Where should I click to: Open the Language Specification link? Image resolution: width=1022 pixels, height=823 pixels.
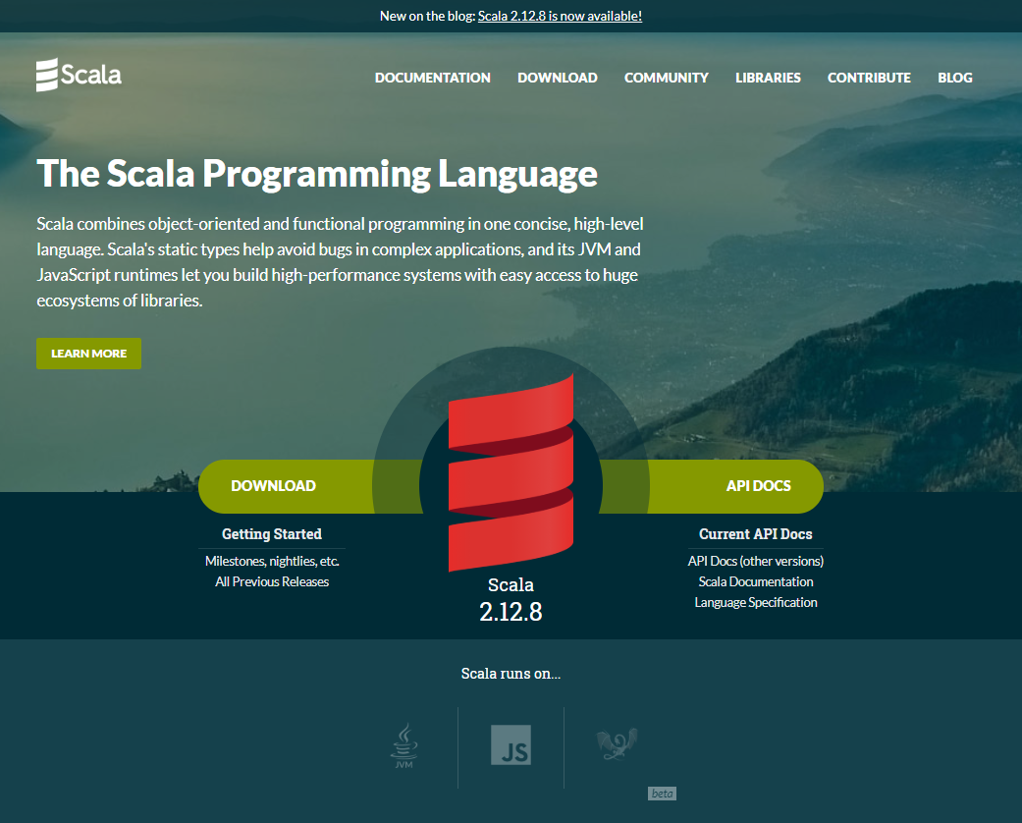pos(755,603)
